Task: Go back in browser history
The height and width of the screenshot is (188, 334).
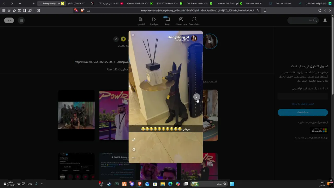Action: [x=330, y=10]
